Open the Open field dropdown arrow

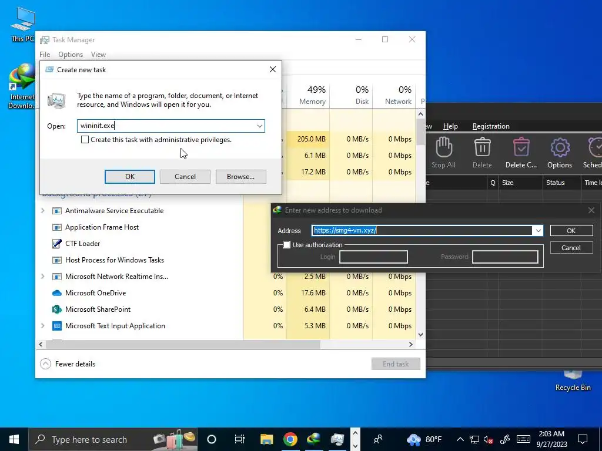tap(259, 126)
